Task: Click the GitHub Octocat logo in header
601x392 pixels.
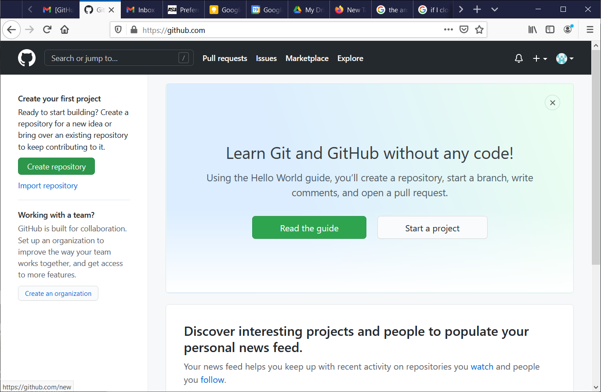Action: tap(27, 58)
